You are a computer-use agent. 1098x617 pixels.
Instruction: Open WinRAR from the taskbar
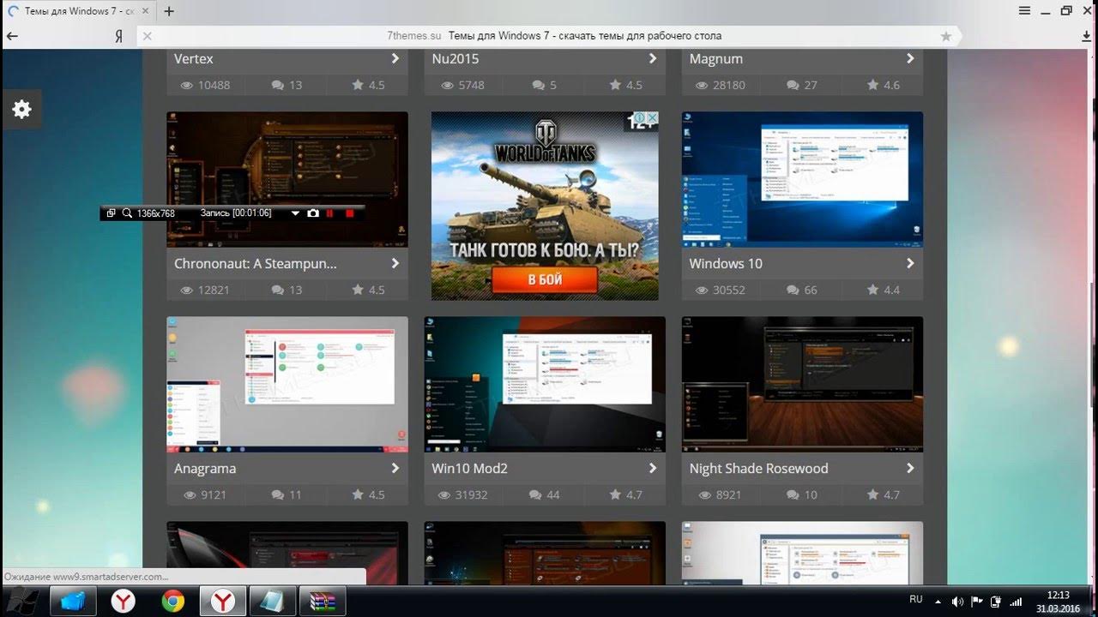[323, 602]
